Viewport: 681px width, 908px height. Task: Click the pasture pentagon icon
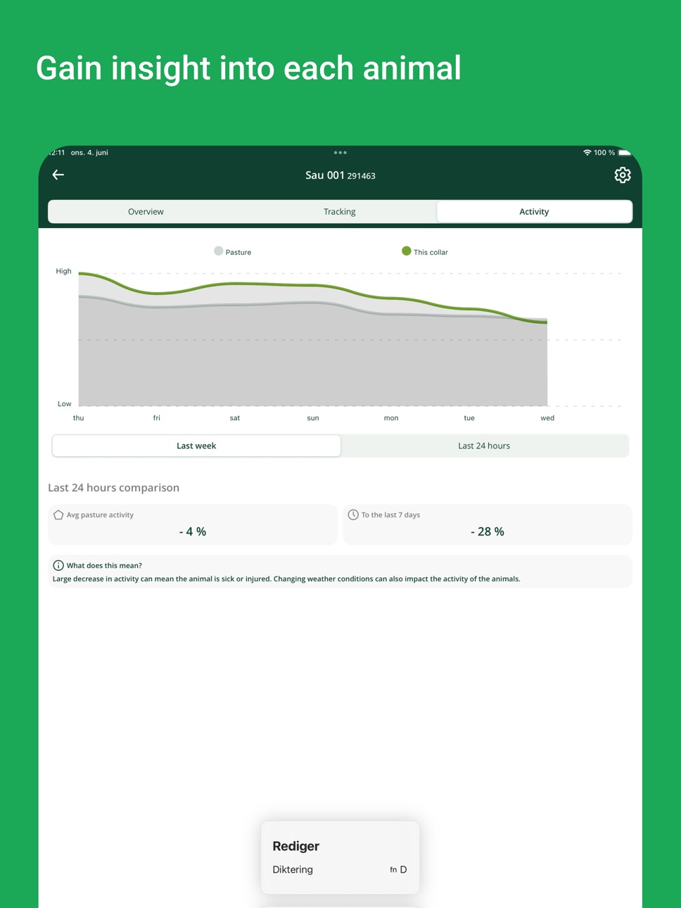pos(58,515)
